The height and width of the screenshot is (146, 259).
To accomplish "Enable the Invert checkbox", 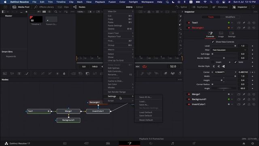I will coord(213,62).
